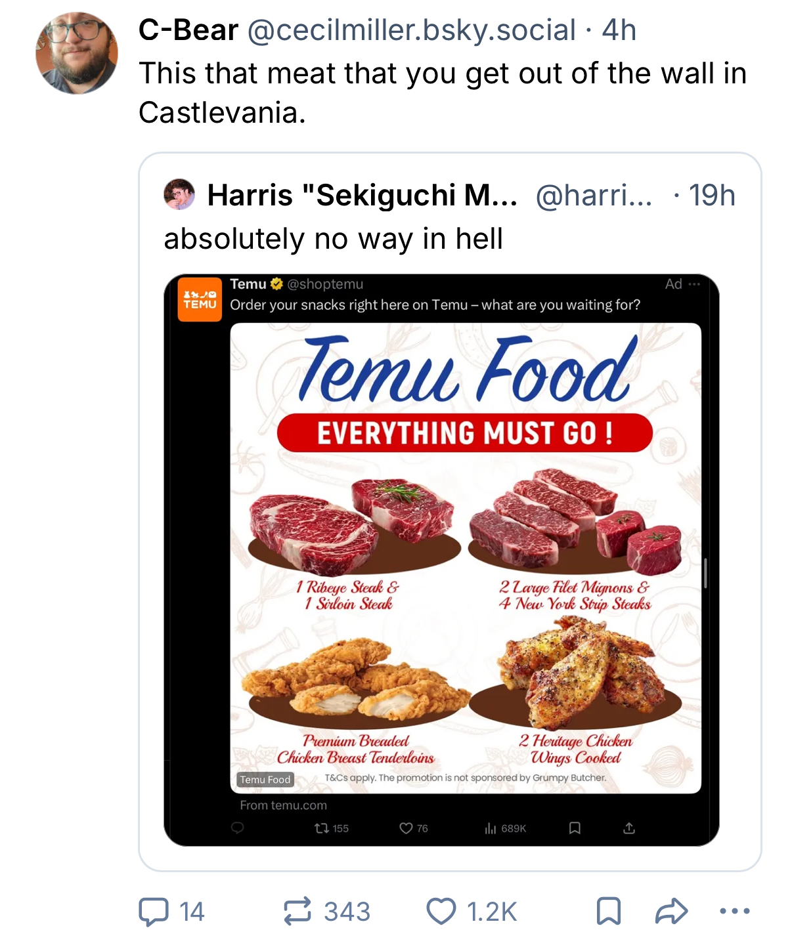Open Harris's small avatar in quoted post
This screenshot has height=949, width=792.
[x=179, y=194]
